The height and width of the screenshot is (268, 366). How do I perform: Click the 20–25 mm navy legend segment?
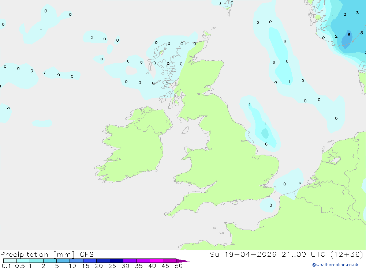103,261
